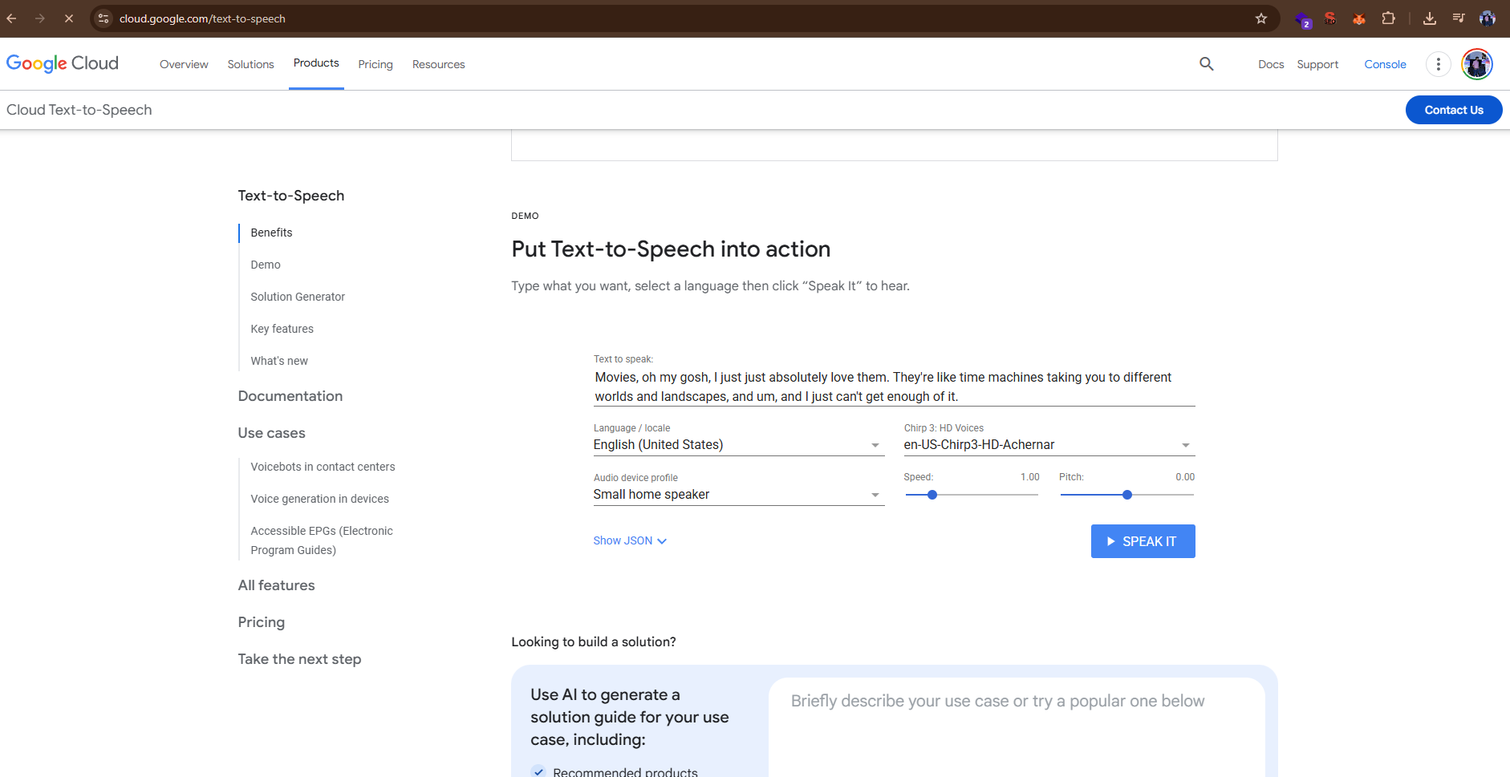Open Take the next step sidebar link
The image size is (1510, 777).
tap(299, 659)
